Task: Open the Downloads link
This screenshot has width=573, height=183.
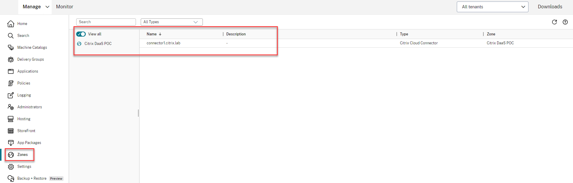Action: [550, 7]
